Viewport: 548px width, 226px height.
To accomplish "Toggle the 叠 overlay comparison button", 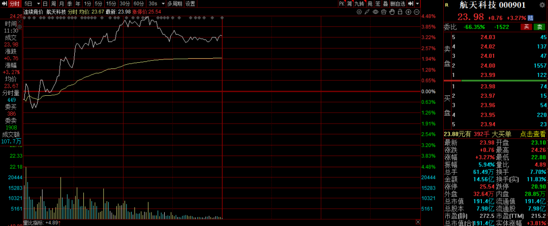I will click(385, 4).
